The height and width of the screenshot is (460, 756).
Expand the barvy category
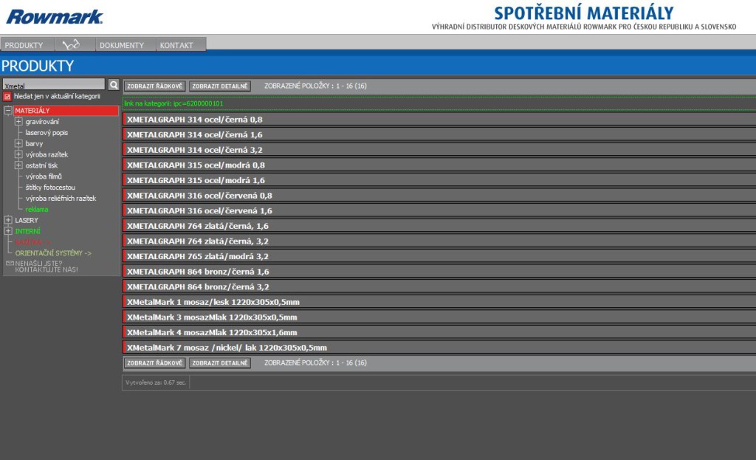18,143
